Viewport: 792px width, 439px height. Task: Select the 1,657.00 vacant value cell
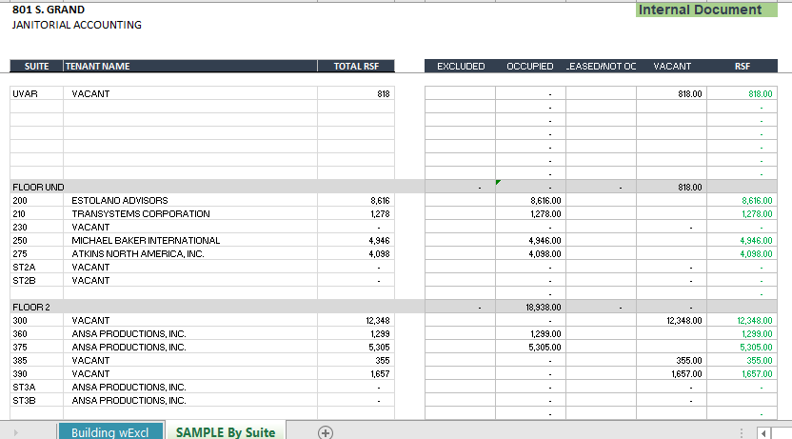[672, 374]
